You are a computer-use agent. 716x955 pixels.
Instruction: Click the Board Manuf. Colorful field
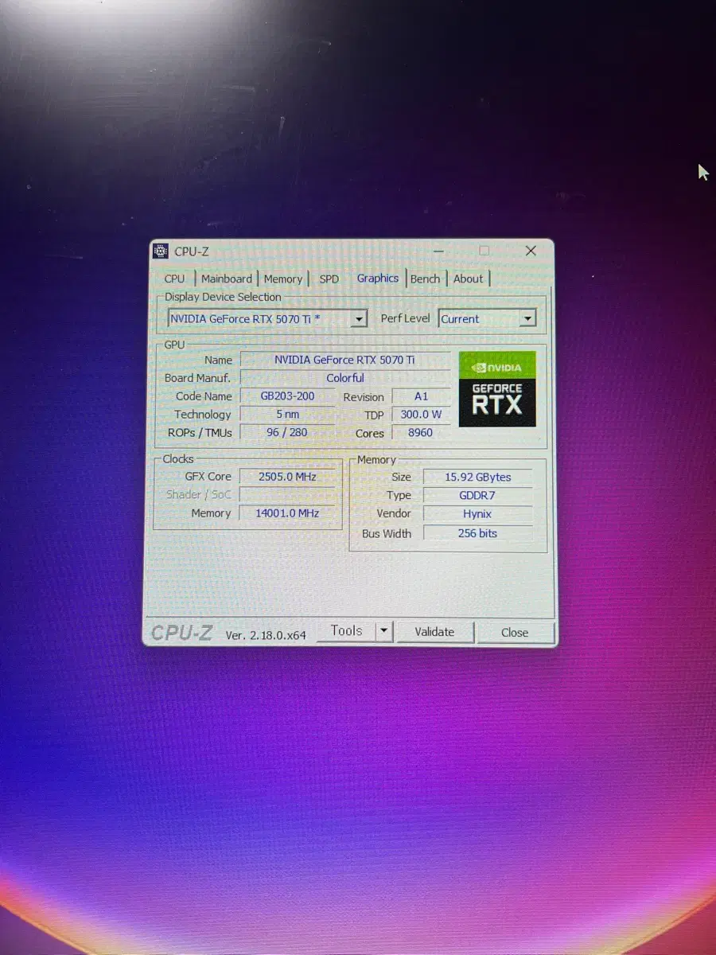[344, 378]
